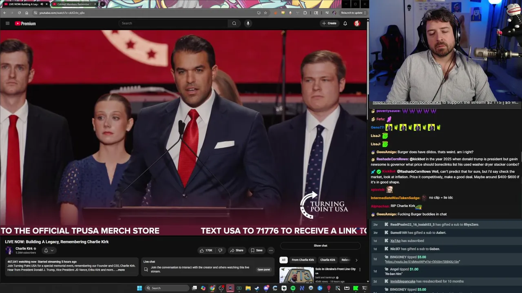Reload the YouTube page
The image size is (522, 293).
coord(19,13)
